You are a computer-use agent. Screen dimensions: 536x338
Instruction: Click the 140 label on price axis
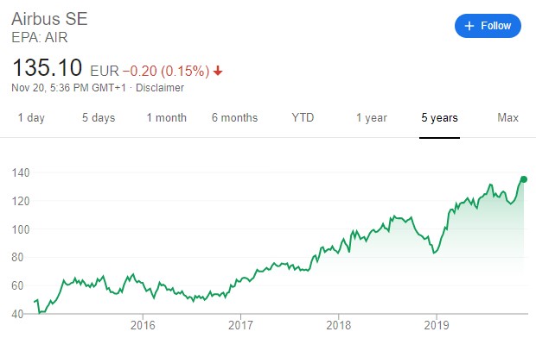[21, 172]
